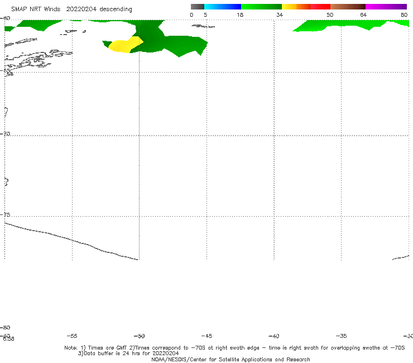
Task: Click the color bar label '18'
Action: [240, 15]
